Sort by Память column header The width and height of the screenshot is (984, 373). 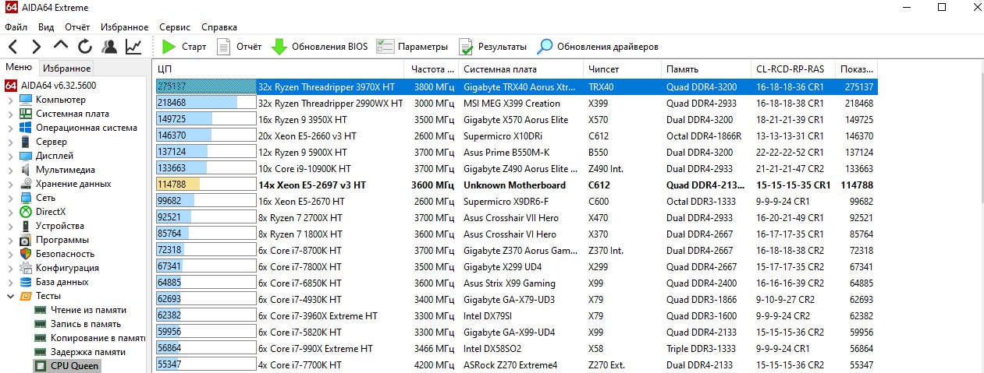coord(705,69)
